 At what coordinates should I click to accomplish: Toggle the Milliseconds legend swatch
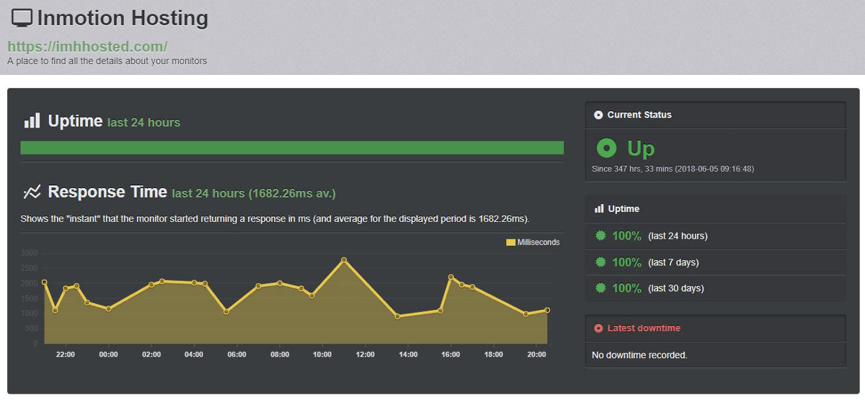coord(510,242)
